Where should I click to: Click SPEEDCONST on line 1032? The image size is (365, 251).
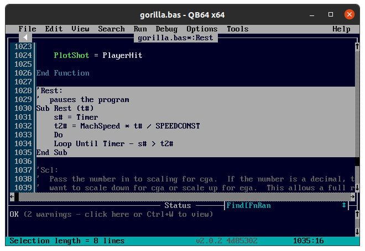(x=178, y=126)
